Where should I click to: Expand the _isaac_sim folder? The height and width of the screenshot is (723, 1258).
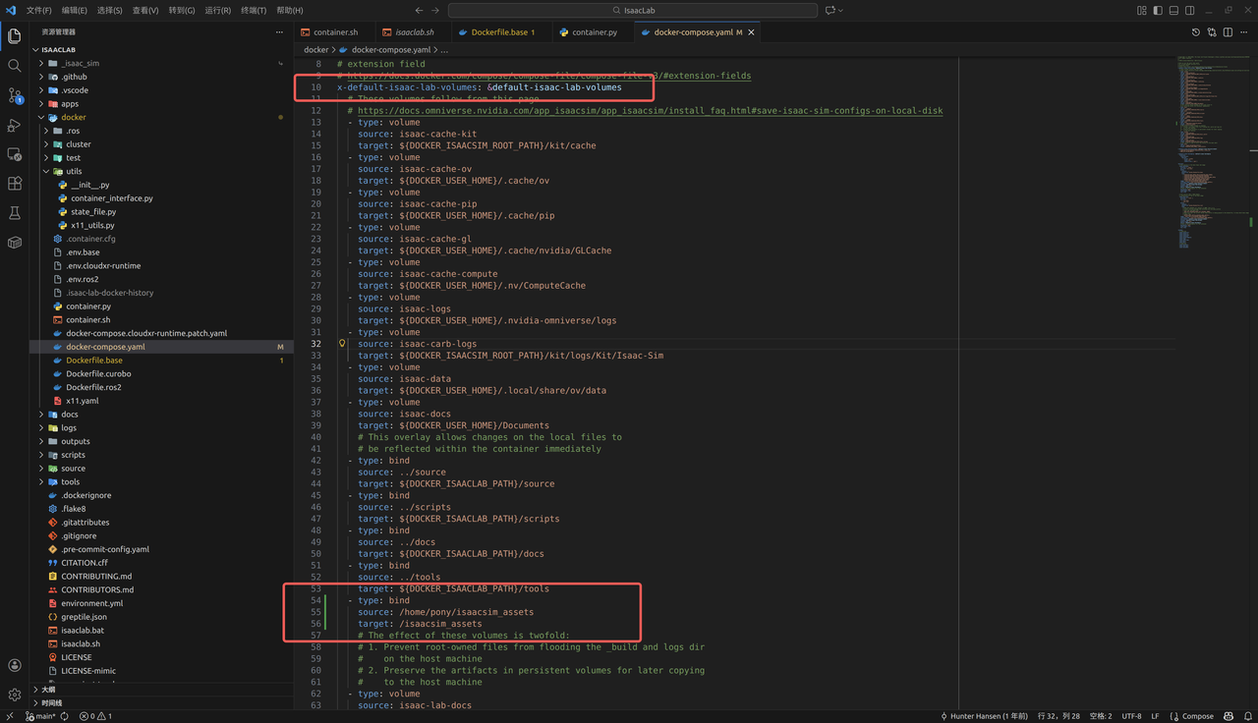(x=161, y=63)
